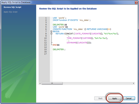Click the Apply button
The image size is (139, 104).
115,98
